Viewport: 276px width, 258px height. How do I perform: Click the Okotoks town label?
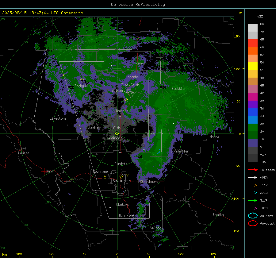123,205
